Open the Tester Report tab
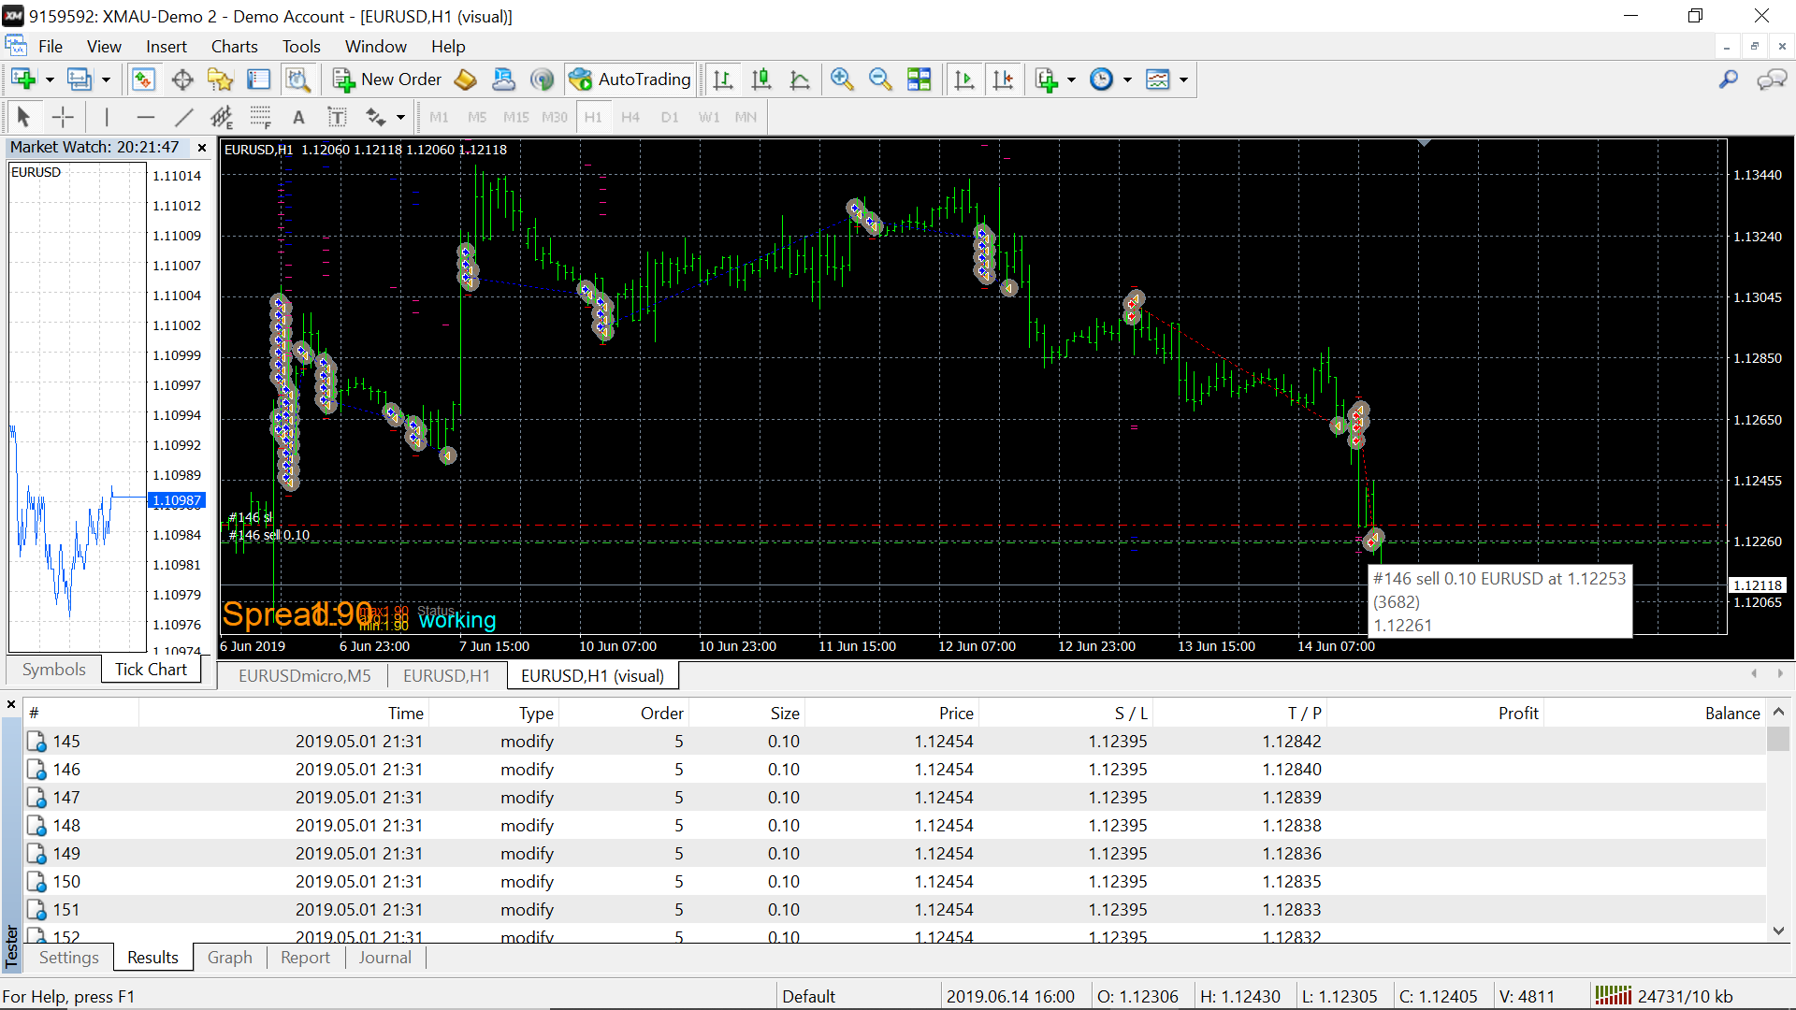This screenshot has height=1010, width=1796. coord(305,958)
